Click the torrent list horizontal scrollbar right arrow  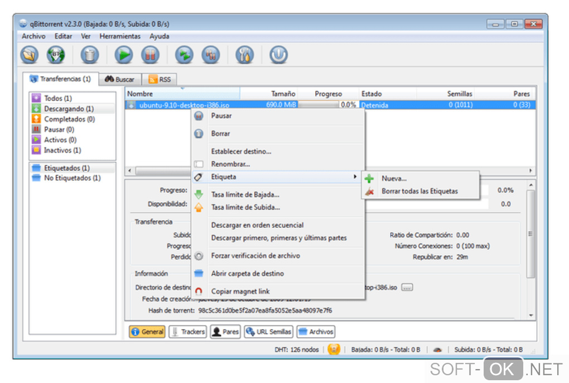pos(531,170)
